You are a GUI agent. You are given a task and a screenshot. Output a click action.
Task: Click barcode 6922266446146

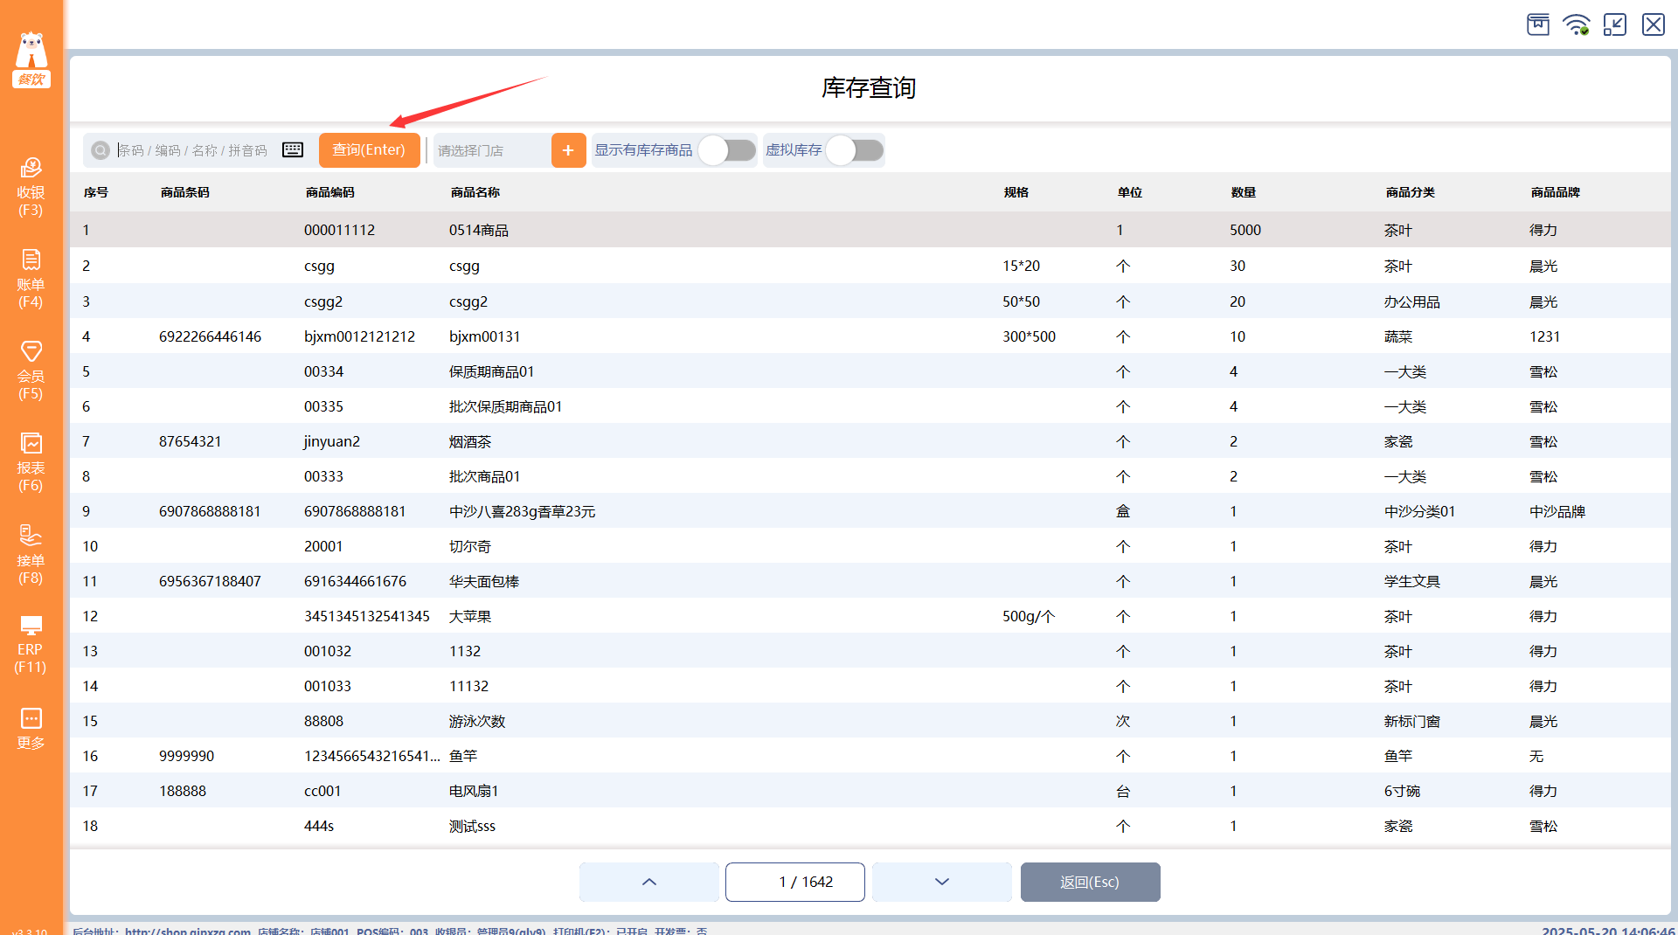210,336
